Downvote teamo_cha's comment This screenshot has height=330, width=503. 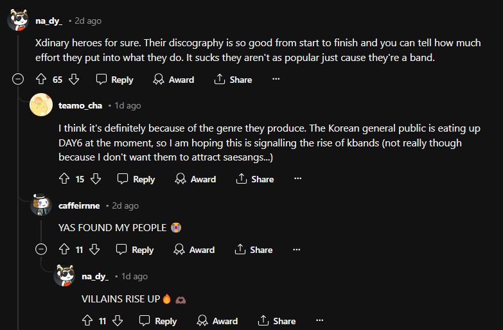point(96,179)
